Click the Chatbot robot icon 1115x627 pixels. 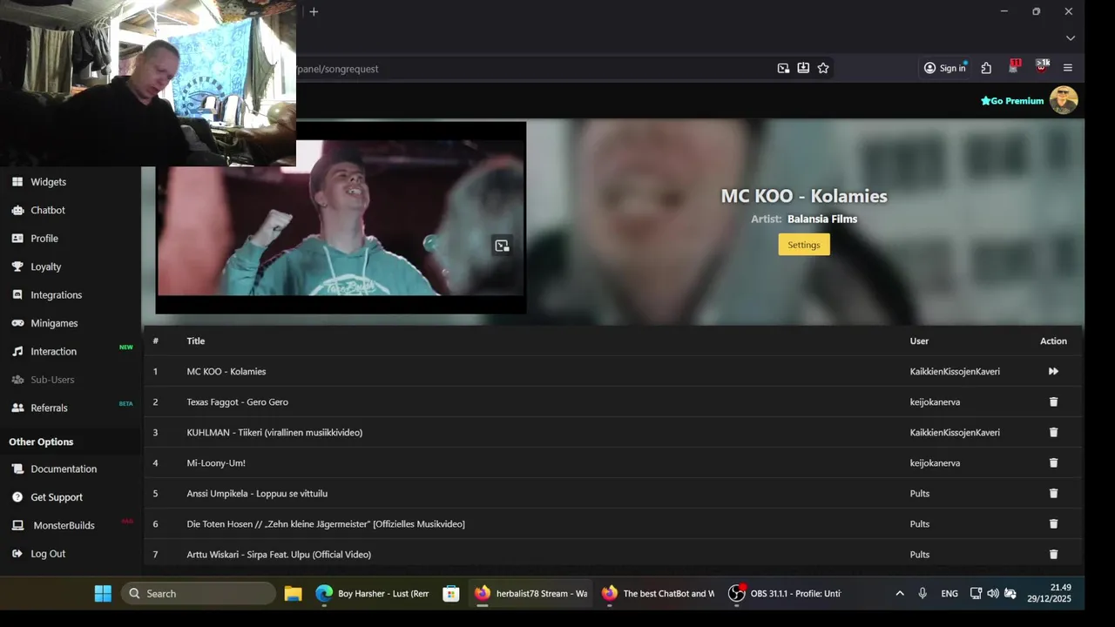[17, 210]
